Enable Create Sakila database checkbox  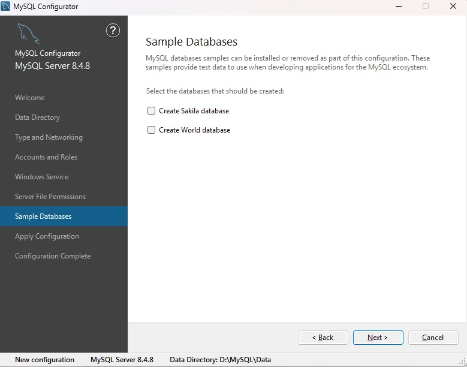[151, 111]
